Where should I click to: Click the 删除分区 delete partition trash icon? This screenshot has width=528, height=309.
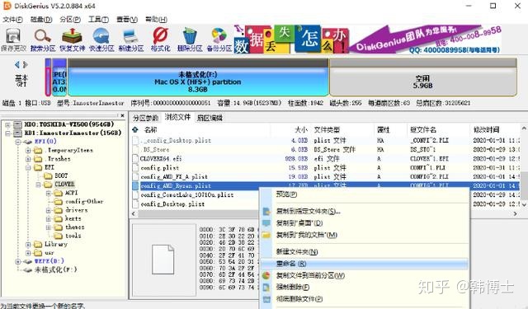[190, 40]
